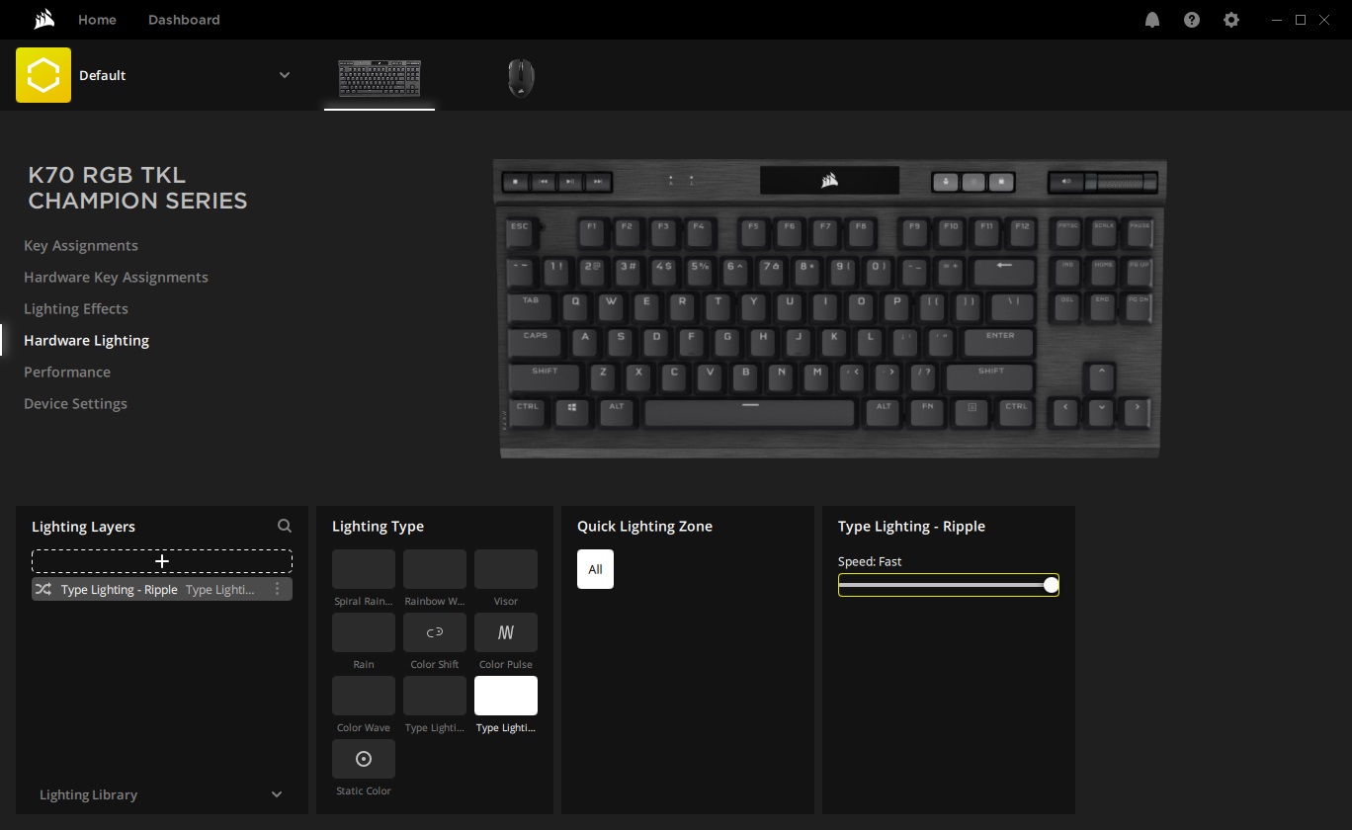
Task: Choose the Color Wave lighting type tile
Action: [364, 696]
